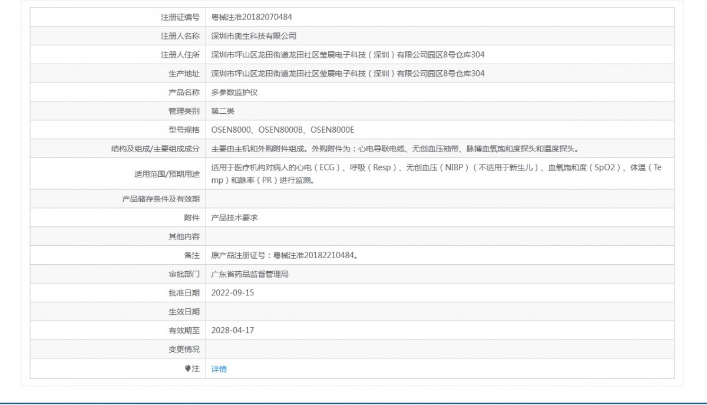The image size is (707, 405).
Task: Click the 批准日期 label cell
Action: (x=118, y=293)
